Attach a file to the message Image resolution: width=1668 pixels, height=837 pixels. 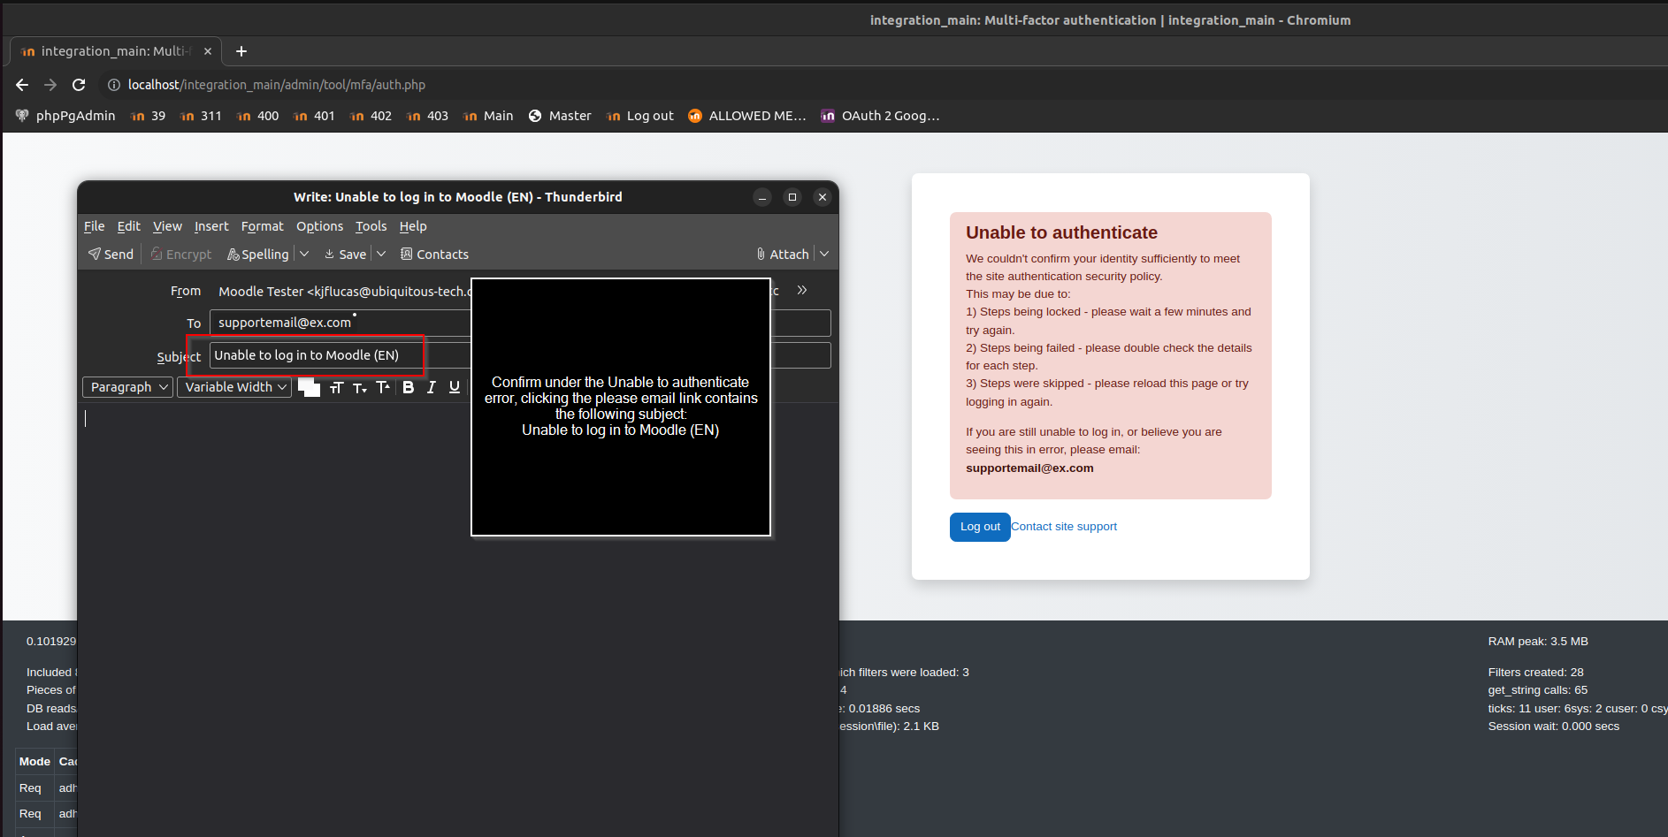(x=783, y=255)
